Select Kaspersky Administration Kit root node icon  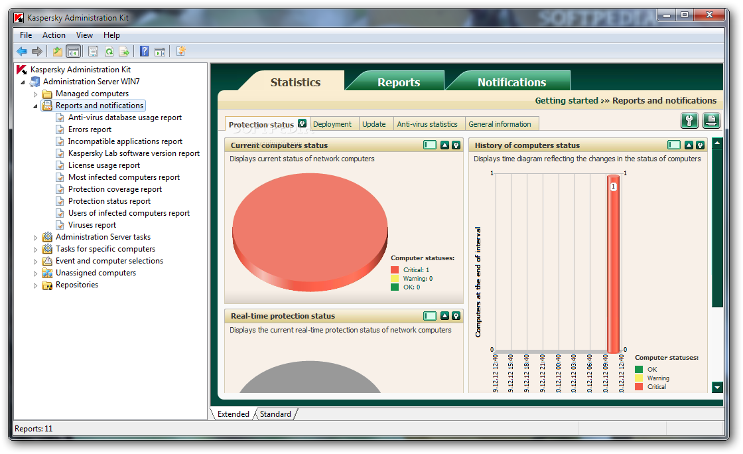click(x=22, y=70)
